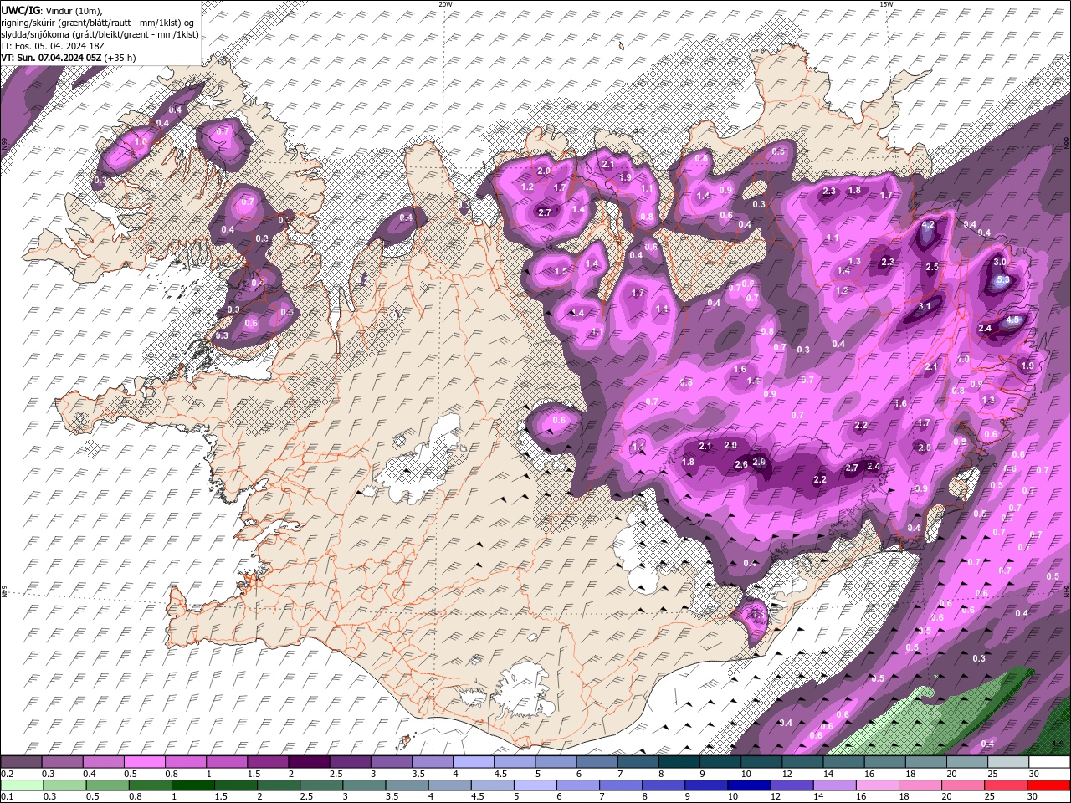Click the 15W longitude label at top

[x=886, y=3]
